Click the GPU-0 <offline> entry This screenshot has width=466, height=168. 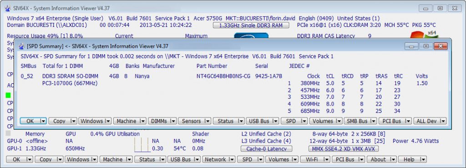click(27, 141)
